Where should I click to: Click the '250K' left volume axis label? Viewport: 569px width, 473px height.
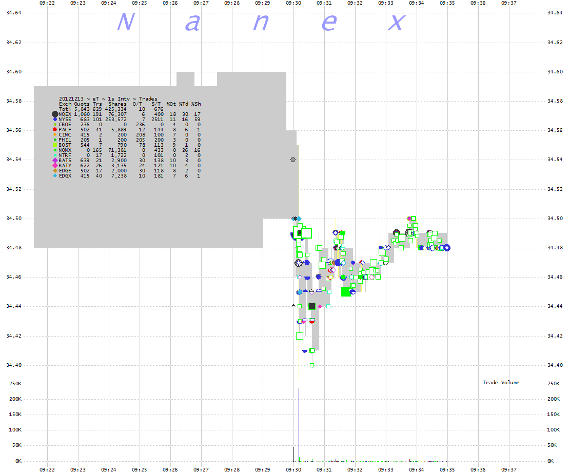[15, 383]
